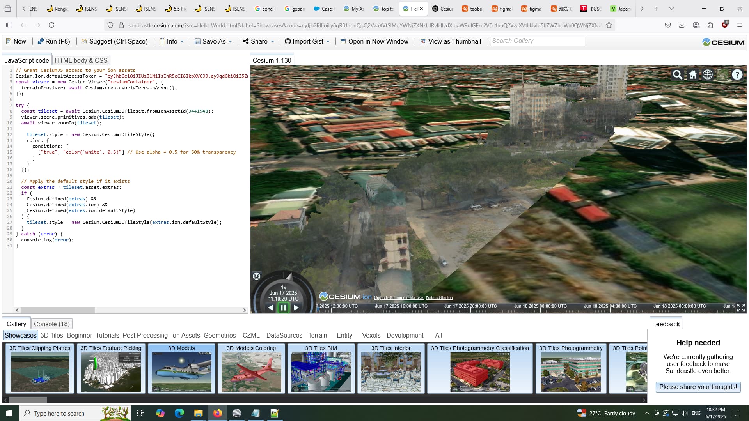Open Cesium navigation help button
Image resolution: width=749 pixels, height=421 pixels.
[737, 74]
